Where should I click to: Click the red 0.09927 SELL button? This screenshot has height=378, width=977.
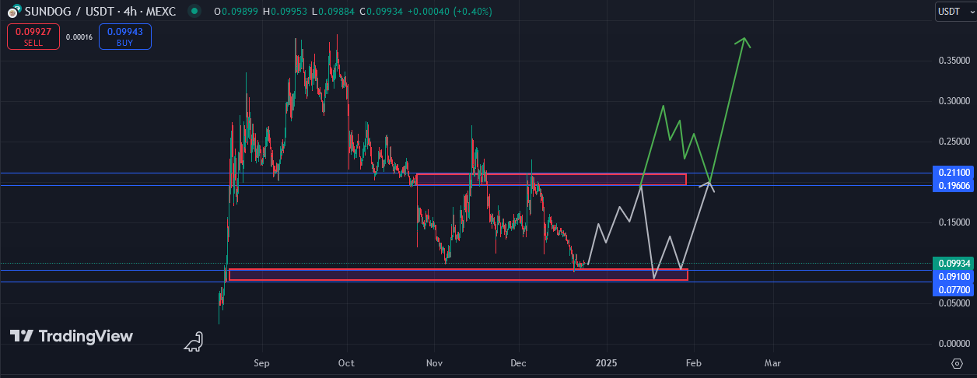[x=33, y=37]
